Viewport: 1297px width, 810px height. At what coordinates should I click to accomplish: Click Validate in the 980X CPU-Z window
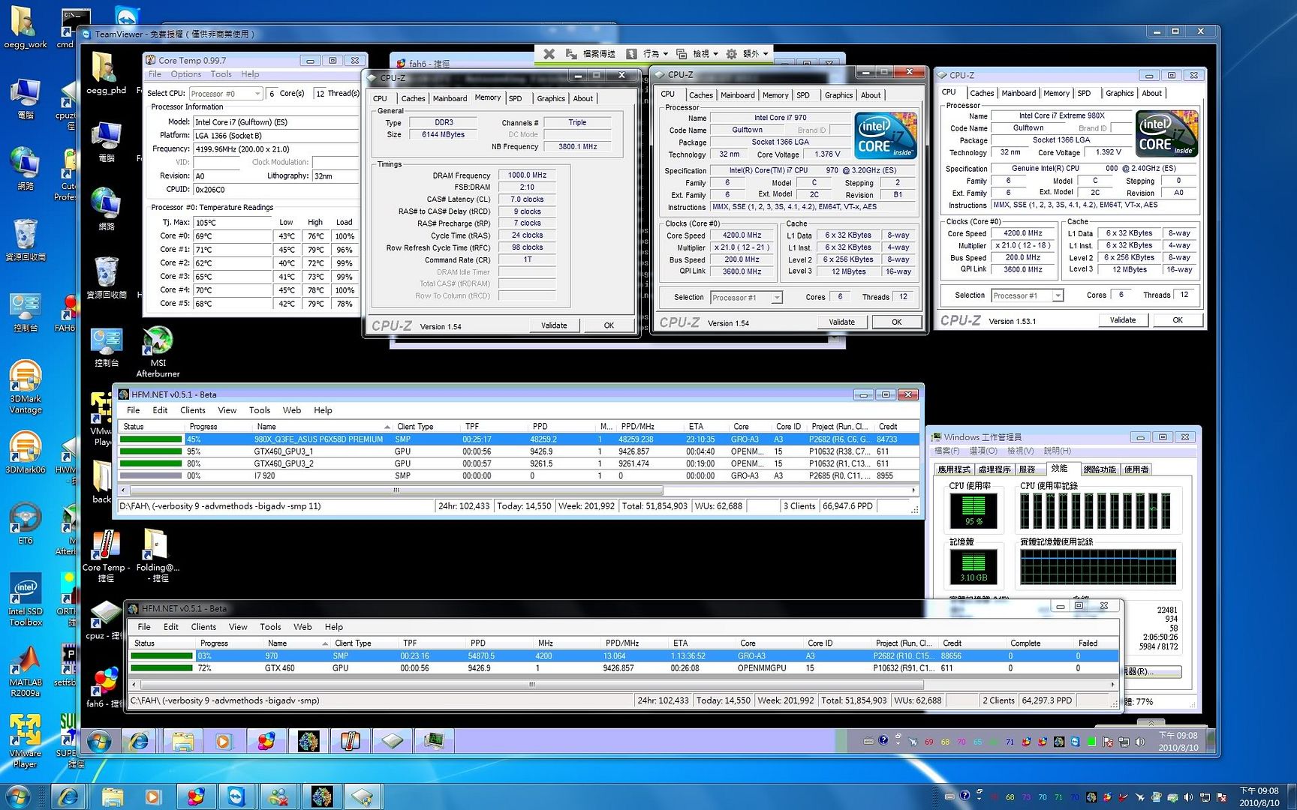point(1123,319)
